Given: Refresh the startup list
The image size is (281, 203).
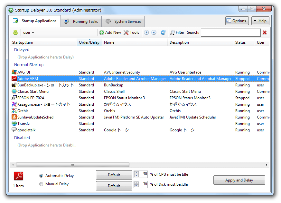Looking at the screenshot, I should pos(163,32).
